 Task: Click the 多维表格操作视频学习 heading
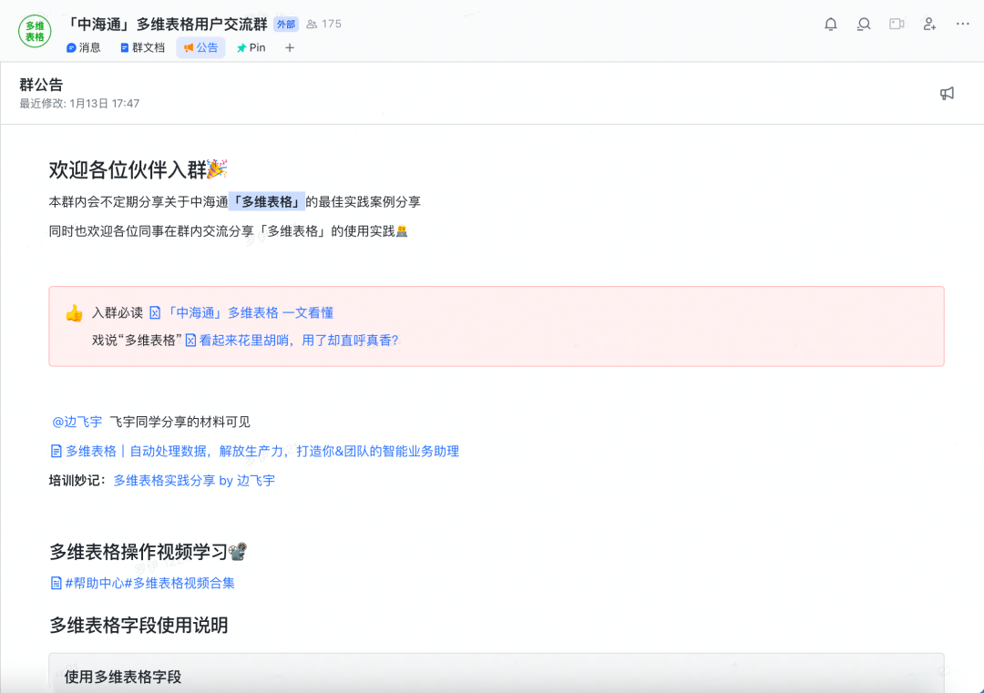point(149,552)
